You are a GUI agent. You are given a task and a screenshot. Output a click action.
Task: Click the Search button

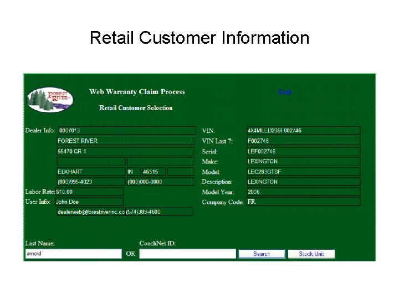click(x=262, y=254)
